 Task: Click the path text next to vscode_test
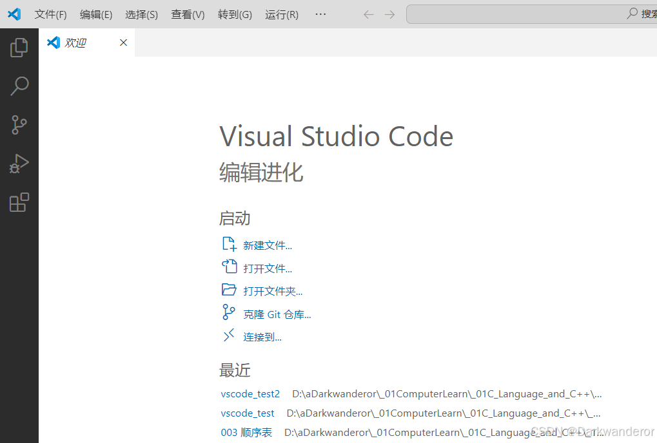[444, 413]
